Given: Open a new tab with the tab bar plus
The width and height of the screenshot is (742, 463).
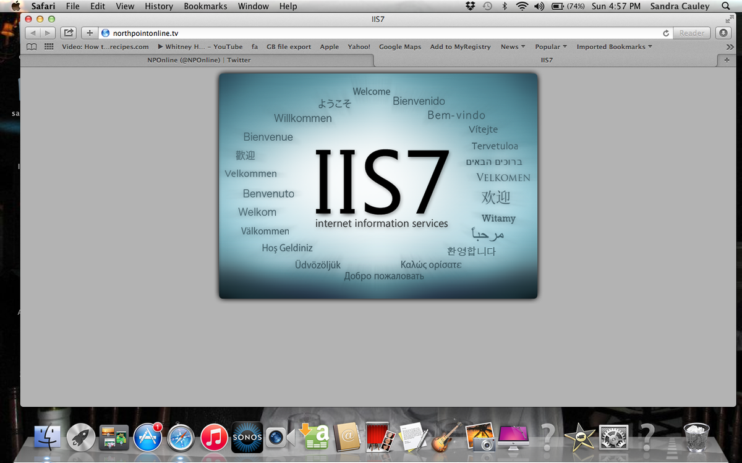Looking at the screenshot, I should pos(726,60).
